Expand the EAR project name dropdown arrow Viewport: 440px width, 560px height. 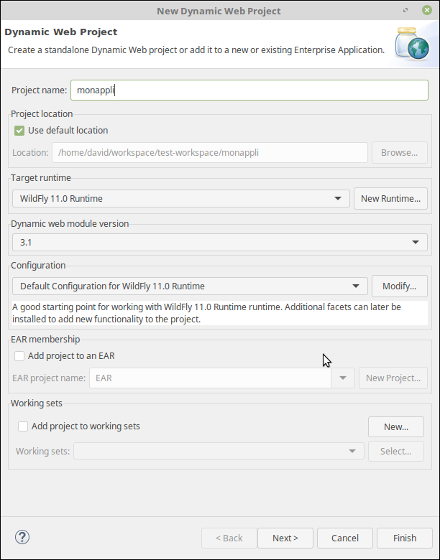(343, 378)
